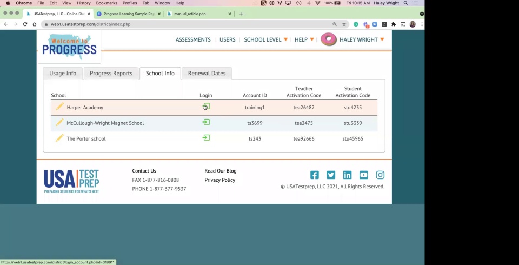Open the History menu in the menu bar
Screen dimensions: 519x265
(83, 3)
